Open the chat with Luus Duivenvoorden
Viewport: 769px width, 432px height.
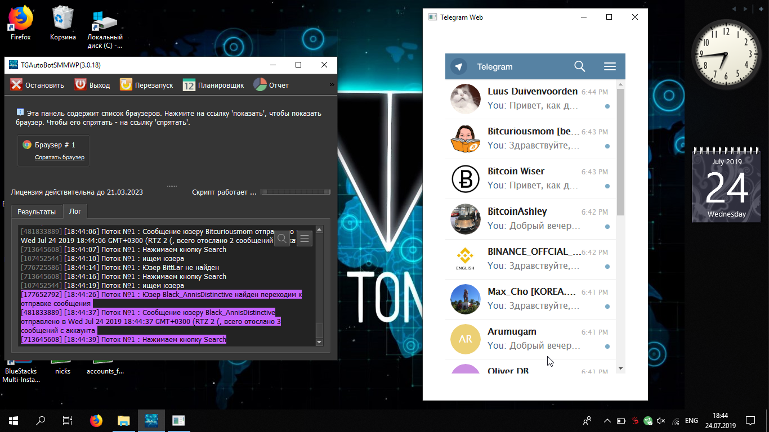tap(529, 98)
